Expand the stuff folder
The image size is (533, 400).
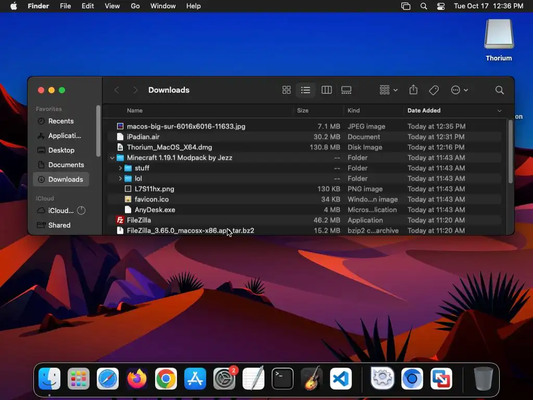[x=120, y=168]
